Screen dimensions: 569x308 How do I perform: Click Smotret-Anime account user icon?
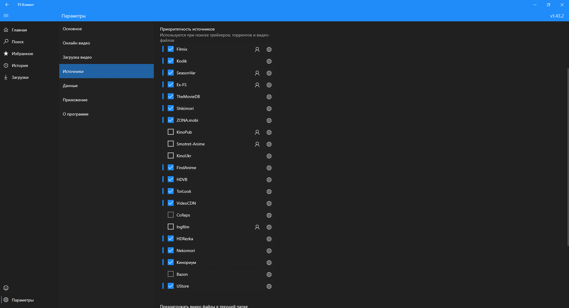pyautogui.click(x=257, y=144)
